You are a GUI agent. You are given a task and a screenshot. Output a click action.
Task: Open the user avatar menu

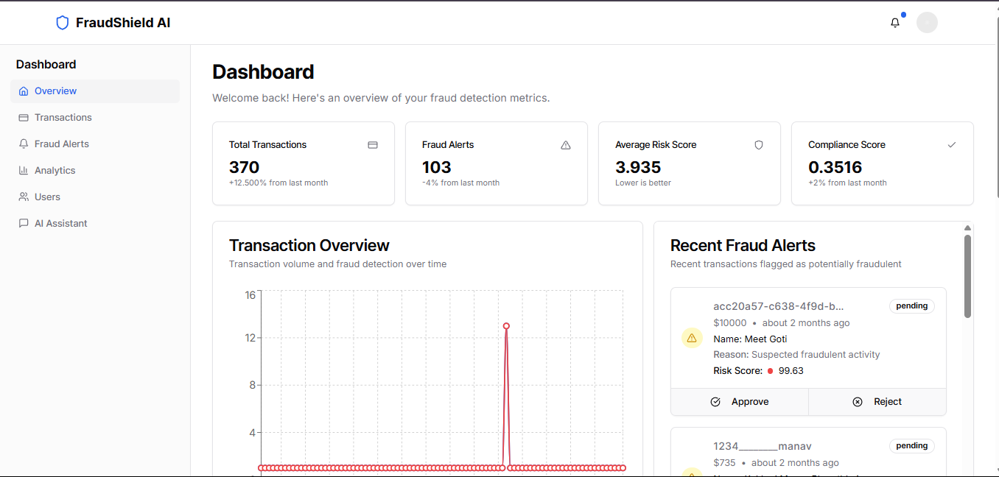[927, 22]
